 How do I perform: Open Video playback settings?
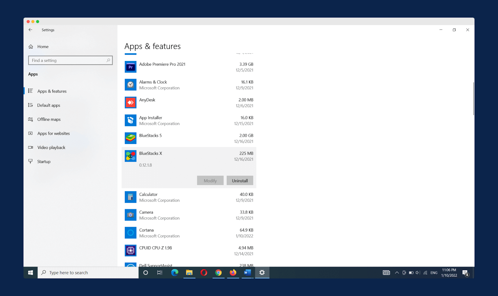(x=51, y=148)
